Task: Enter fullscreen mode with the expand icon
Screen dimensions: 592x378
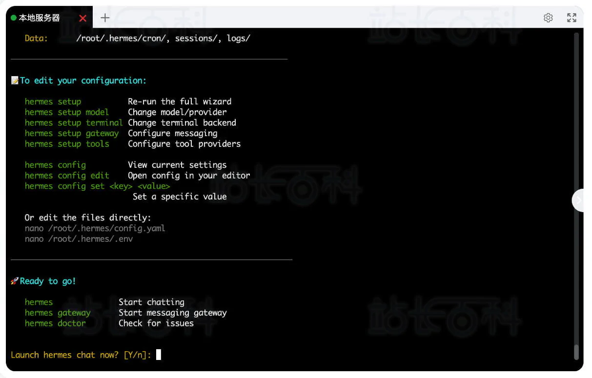Action: tap(572, 18)
